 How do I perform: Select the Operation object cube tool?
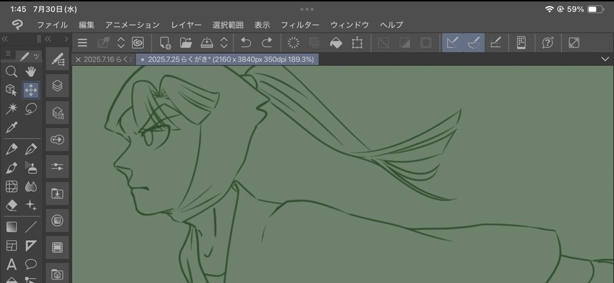(12, 90)
